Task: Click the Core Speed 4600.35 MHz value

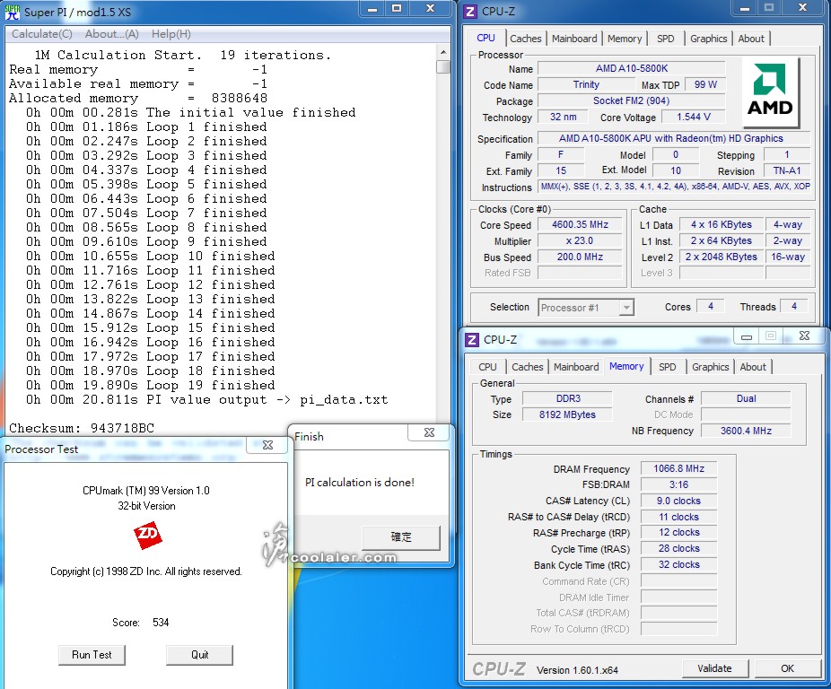Action: point(580,224)
